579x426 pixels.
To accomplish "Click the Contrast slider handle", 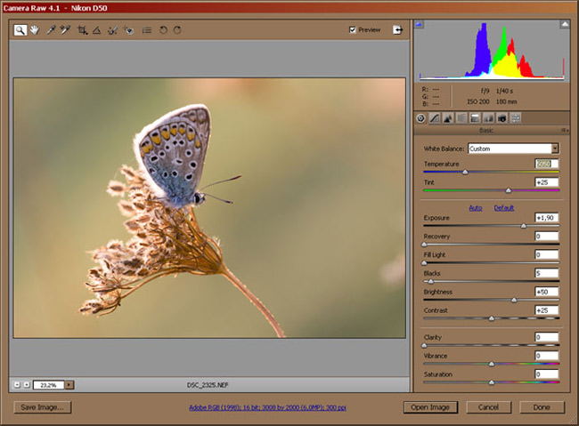I will 492,318.
